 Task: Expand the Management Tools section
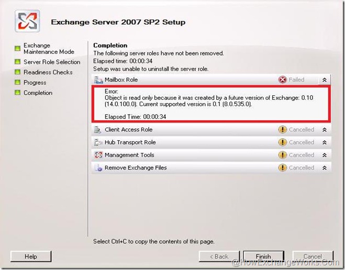tap(324, 155)
